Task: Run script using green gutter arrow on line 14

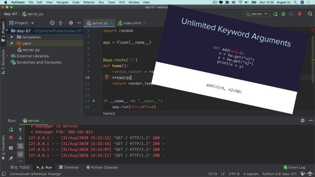Action: [94, 101]
